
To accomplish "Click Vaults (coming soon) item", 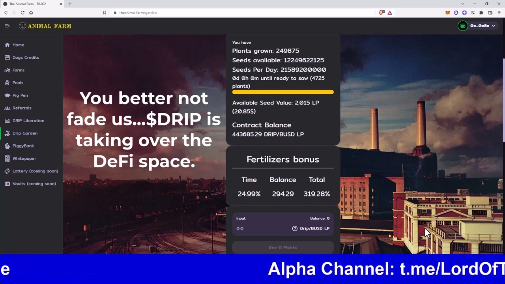I will (x=34, y=184).
